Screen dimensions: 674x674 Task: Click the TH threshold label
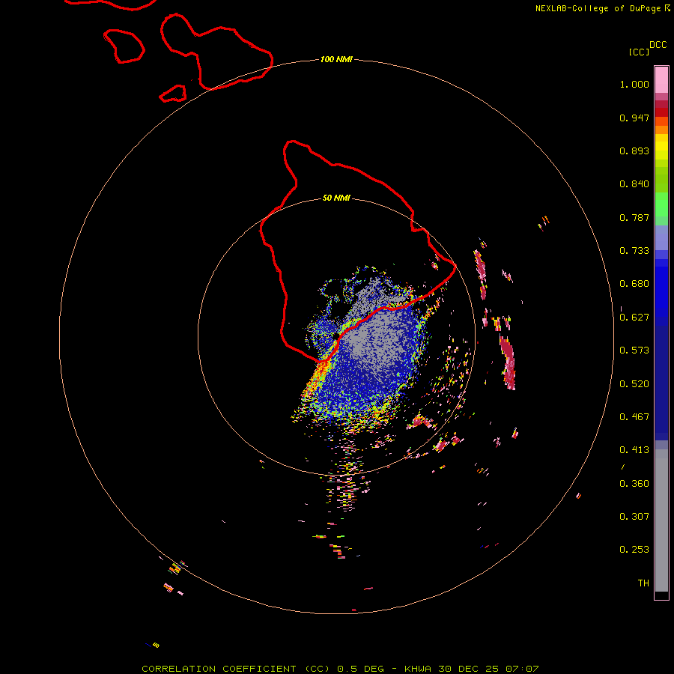click(643, 583)
